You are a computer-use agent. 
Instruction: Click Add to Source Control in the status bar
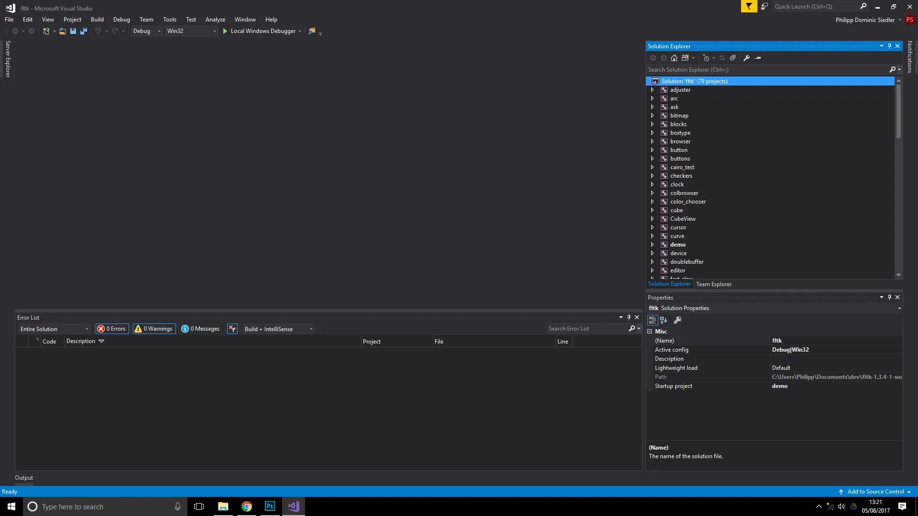(875, 492)
